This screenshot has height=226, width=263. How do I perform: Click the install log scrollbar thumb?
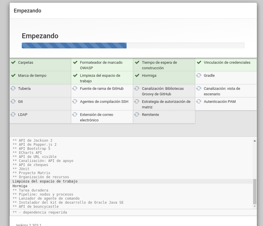click(x=255, y=191)
